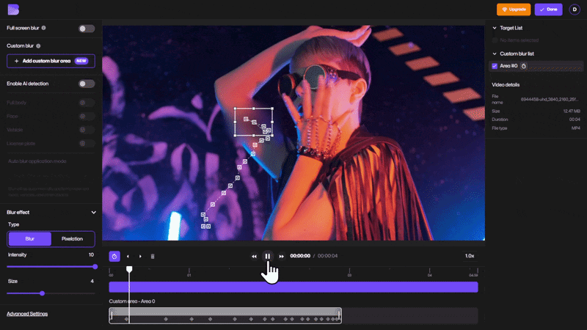Adjust the Intensity slider handle

pyautogui.click(x=95, y=267)
